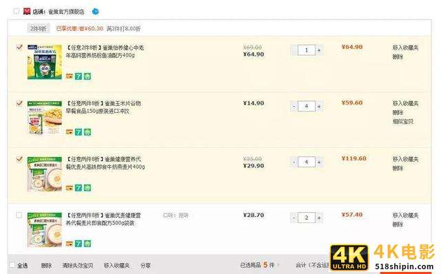
Task: Decrease quantity of ¥28.70 oatmeal item
Action: pos(294,218)
